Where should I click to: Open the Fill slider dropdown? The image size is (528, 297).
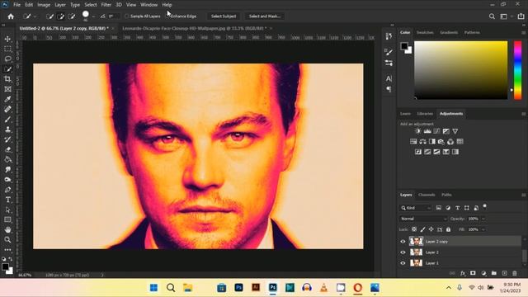pos(483,229)
